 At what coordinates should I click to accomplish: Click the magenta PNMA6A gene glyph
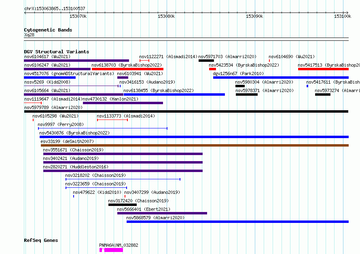point(111,250)
